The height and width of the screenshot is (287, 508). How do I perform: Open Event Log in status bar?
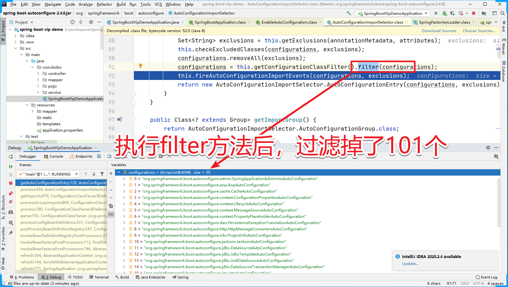pyautogui.click(x=486, y=277)
